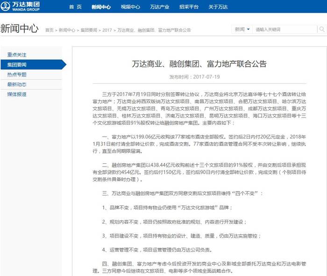Open the 首页 navigation item
Image resolution: width=327 pixels, height=276 pixels.
(75, 7)
